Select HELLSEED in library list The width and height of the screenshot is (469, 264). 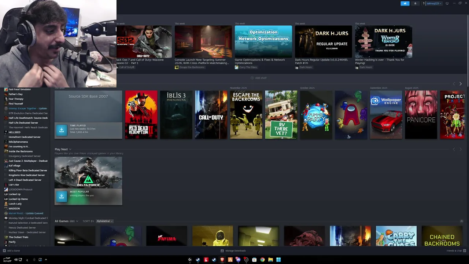pyautogui.click(x=14, y=132)
